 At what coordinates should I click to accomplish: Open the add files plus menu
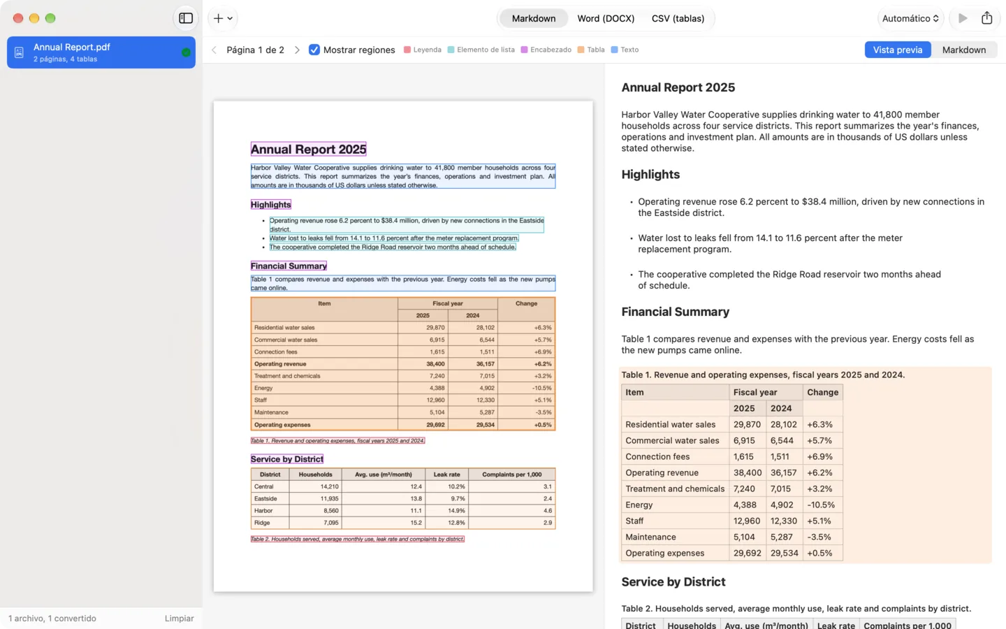pos(223,18)
